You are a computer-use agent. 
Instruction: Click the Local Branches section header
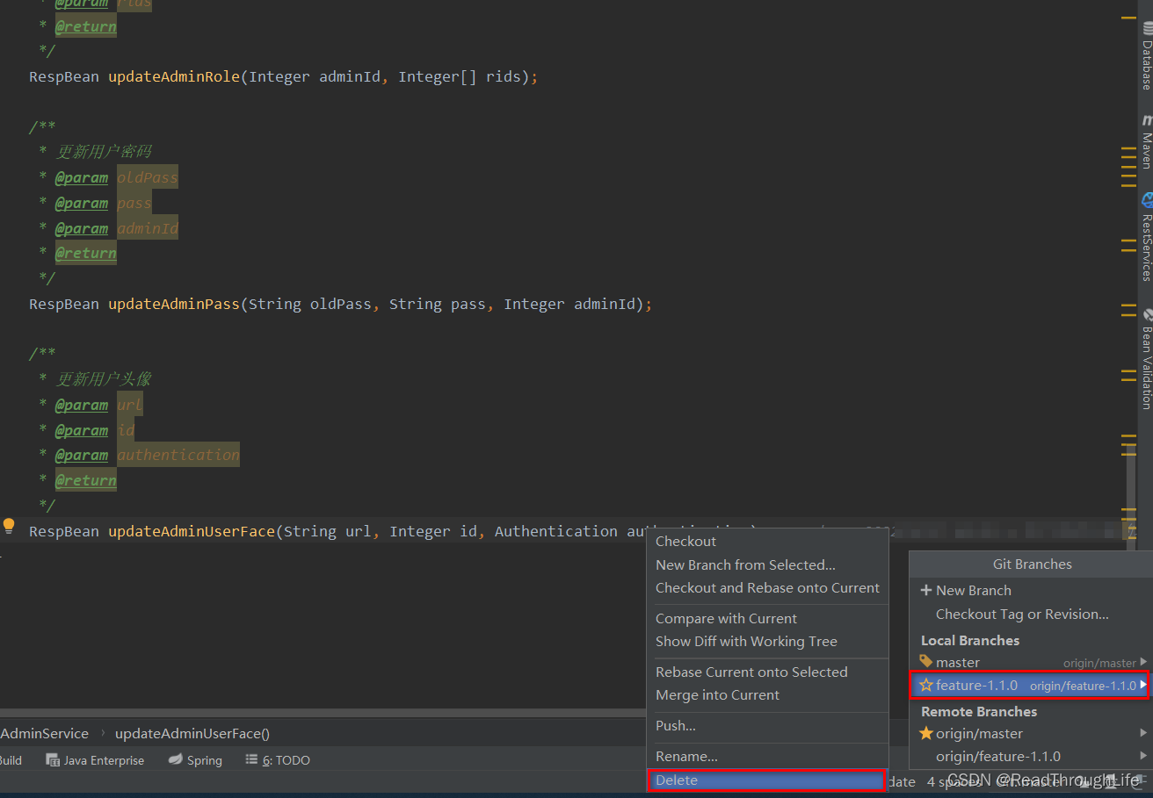[x=970, y=641]
